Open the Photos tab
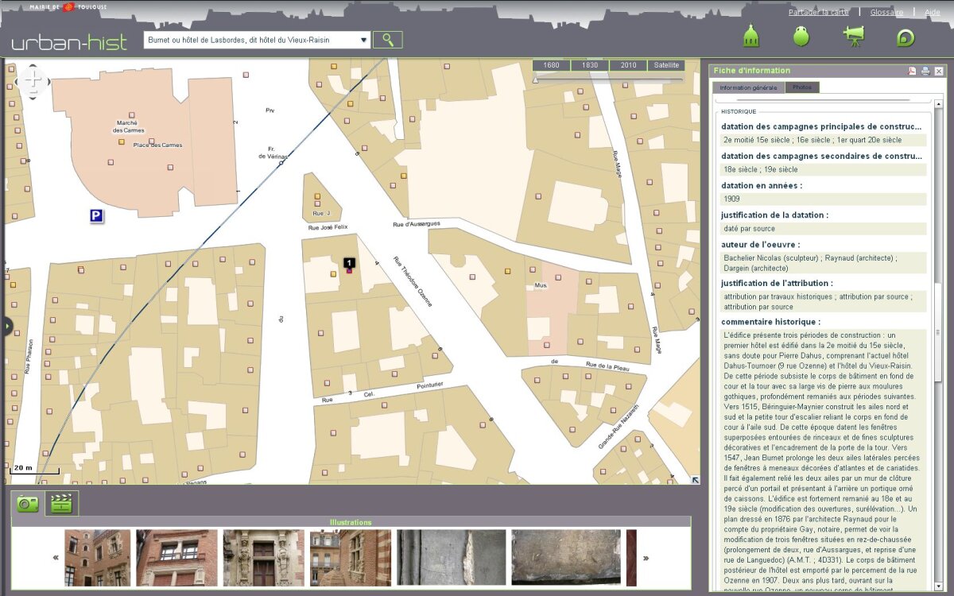 click(x=802, y=87)
